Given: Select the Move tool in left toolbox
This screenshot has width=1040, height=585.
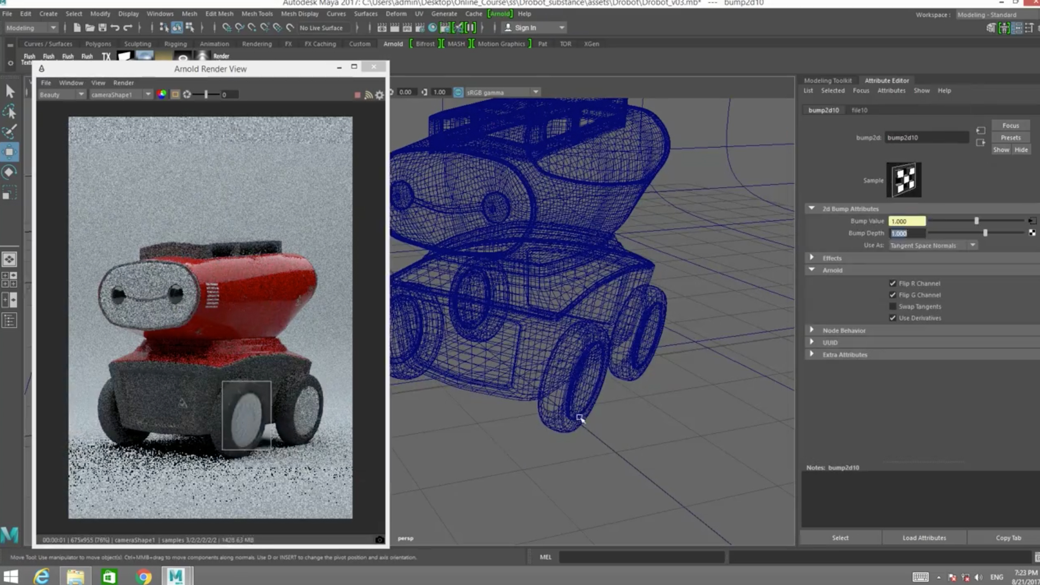Looking at the screenshot, I should [9, 152].
